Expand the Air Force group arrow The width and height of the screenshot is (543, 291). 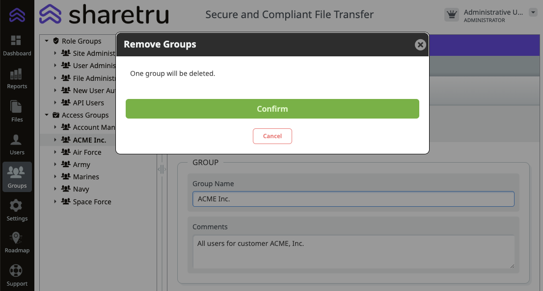(x=55, y=152)
